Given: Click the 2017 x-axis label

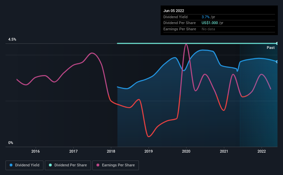Looking at the screenshot, I should click(73, 151).
